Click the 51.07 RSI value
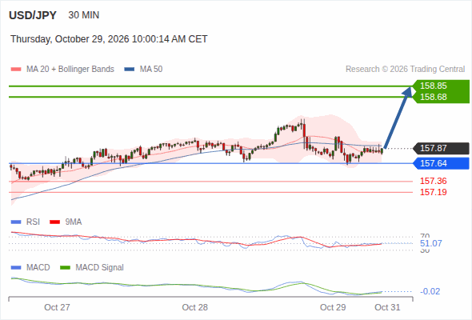This screenshot has height=320, width=472. [x=431, y=243]
